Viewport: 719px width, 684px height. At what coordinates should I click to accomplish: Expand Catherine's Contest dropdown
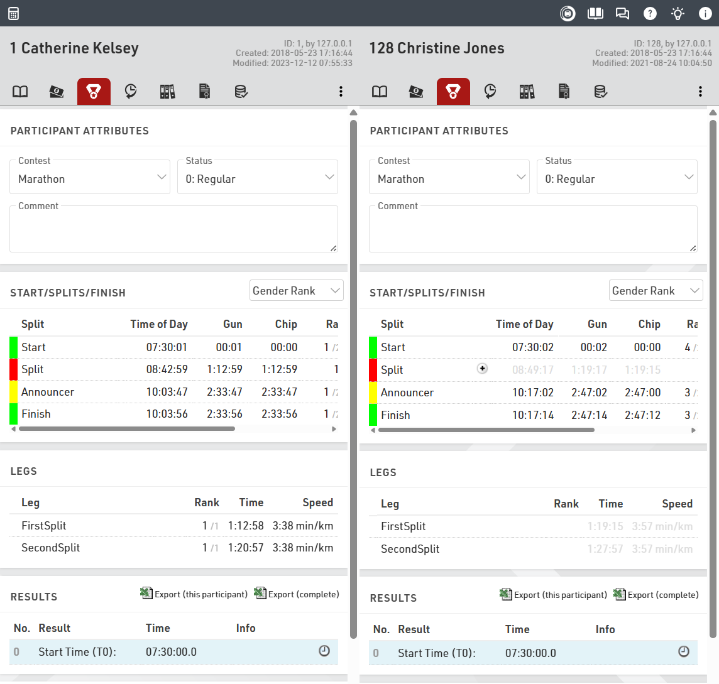click(90, 178)
